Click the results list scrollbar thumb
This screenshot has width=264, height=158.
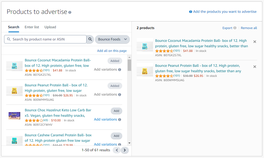pyautogui.click(x=129, y=65)
